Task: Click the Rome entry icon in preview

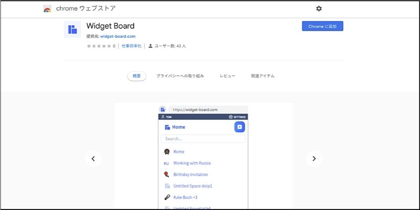Action: [167, 152]
